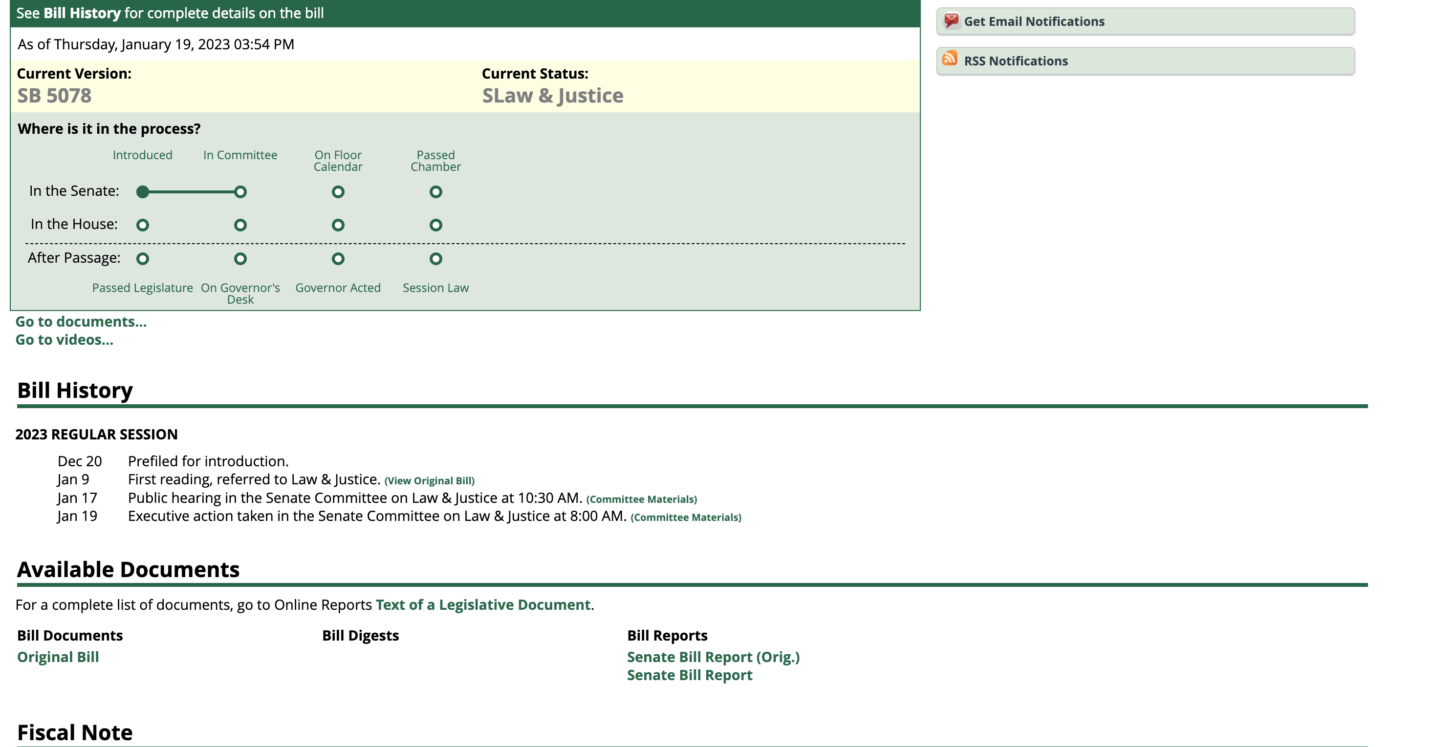Click House On Floor Calendar marker

pos(338,225)
